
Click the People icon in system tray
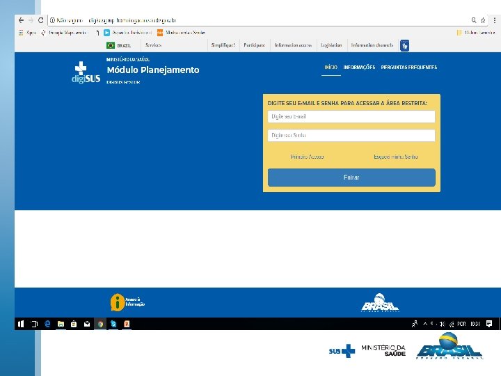[415, 324]
